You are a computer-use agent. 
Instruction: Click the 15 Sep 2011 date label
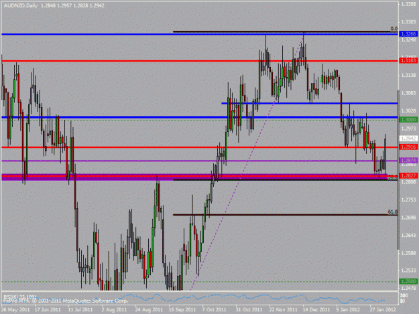coord(182,310)
